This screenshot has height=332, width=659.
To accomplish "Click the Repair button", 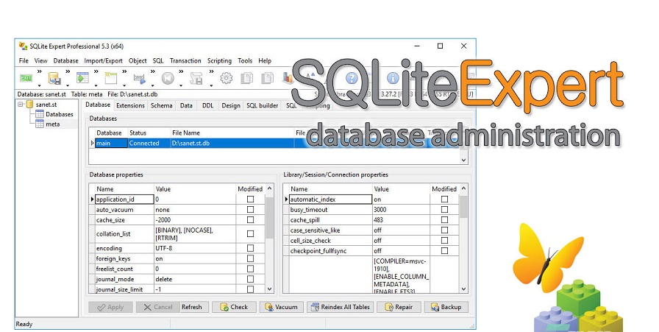I will tap(399, 307).
